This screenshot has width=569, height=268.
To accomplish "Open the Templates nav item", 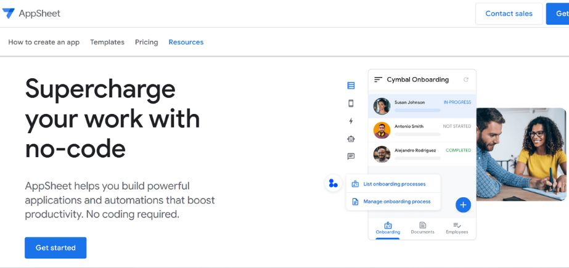I will click(x=107, y=42).
